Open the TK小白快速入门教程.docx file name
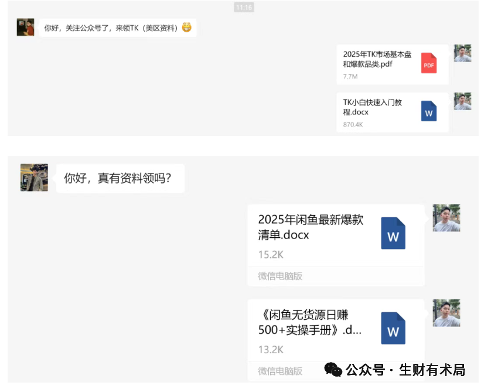 coord(373,107)
